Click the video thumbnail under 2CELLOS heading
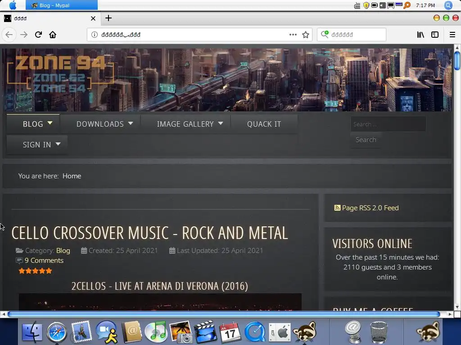 [x=160, y=302]
